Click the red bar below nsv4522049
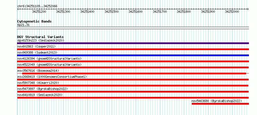 [x=133, y=67]
